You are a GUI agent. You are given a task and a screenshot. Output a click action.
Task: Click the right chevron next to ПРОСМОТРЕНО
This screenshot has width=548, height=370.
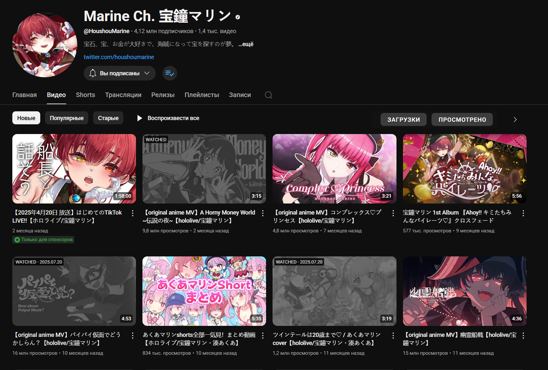pos(515,119)
